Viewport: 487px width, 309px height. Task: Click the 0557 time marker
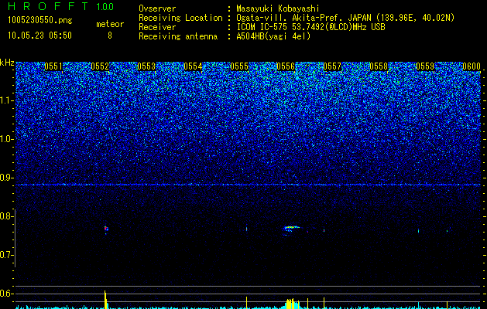[332, 66]
